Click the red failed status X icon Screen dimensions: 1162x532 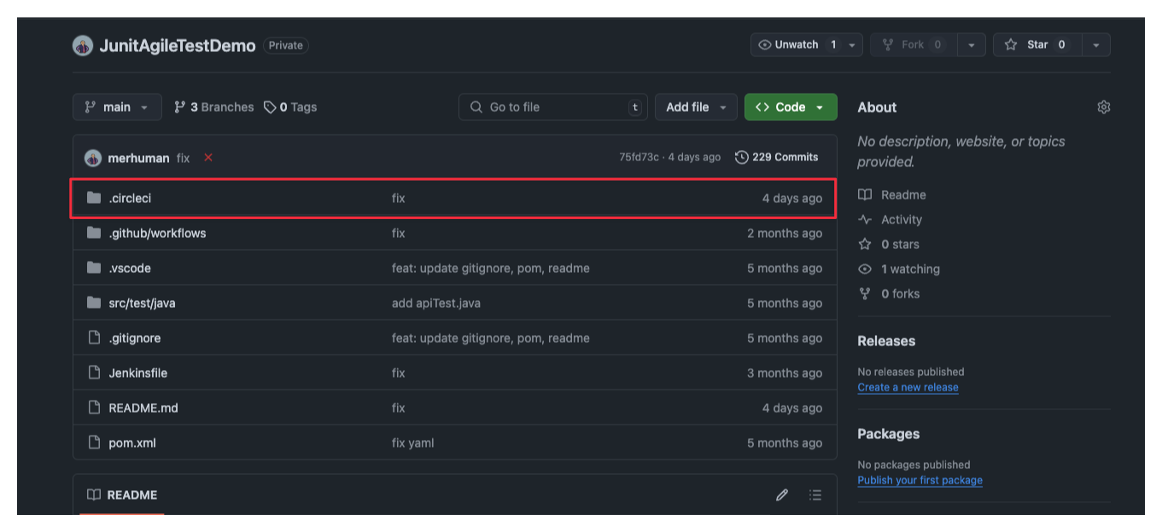[208, 158]
